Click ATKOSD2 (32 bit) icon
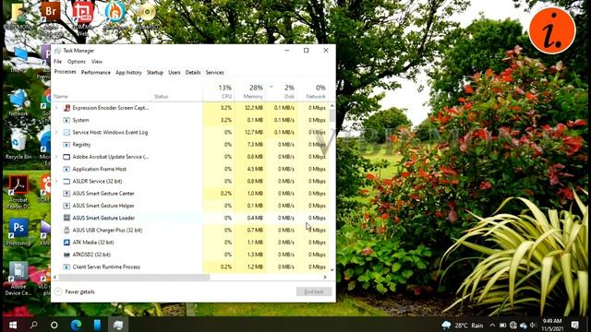The width and height of the screenshot is (591, 332). pos(66,255)
